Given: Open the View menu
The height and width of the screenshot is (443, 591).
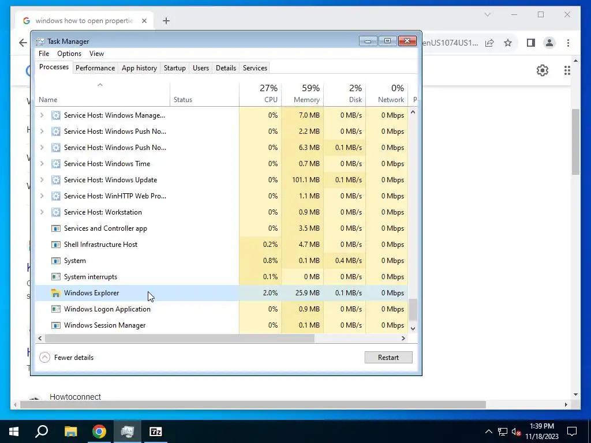Looking at the screenshot, I should click(x=96, y=54).
